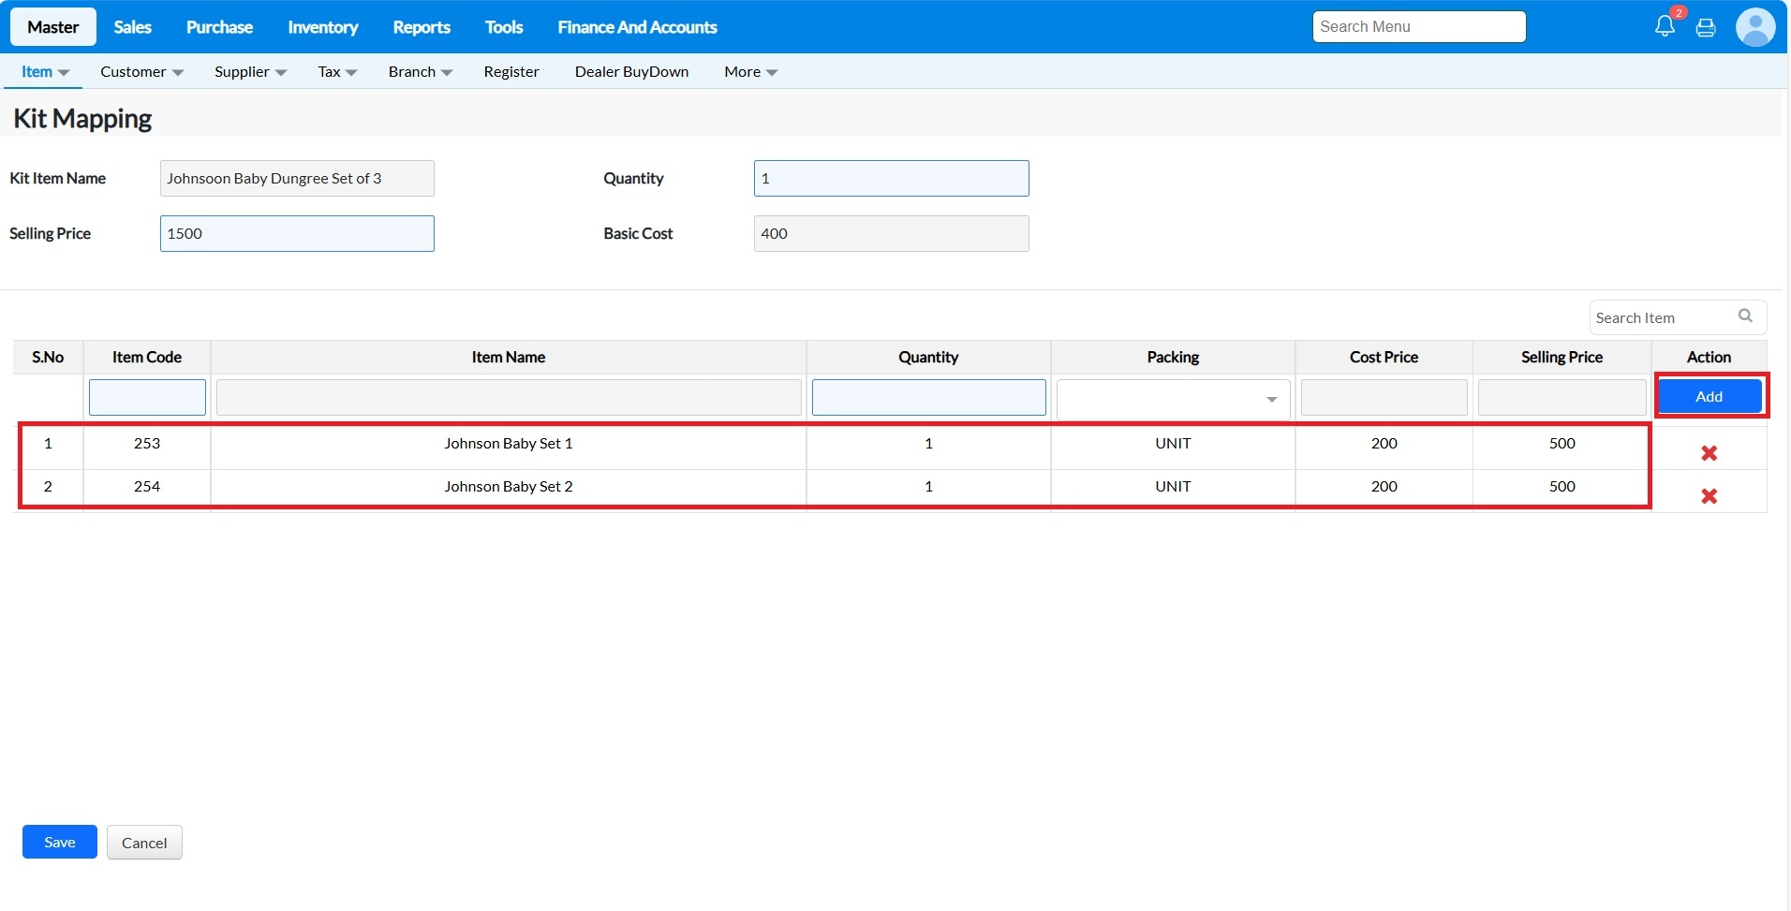Expand the Supplier menu

pyautogui.click(x=250, y=72)
